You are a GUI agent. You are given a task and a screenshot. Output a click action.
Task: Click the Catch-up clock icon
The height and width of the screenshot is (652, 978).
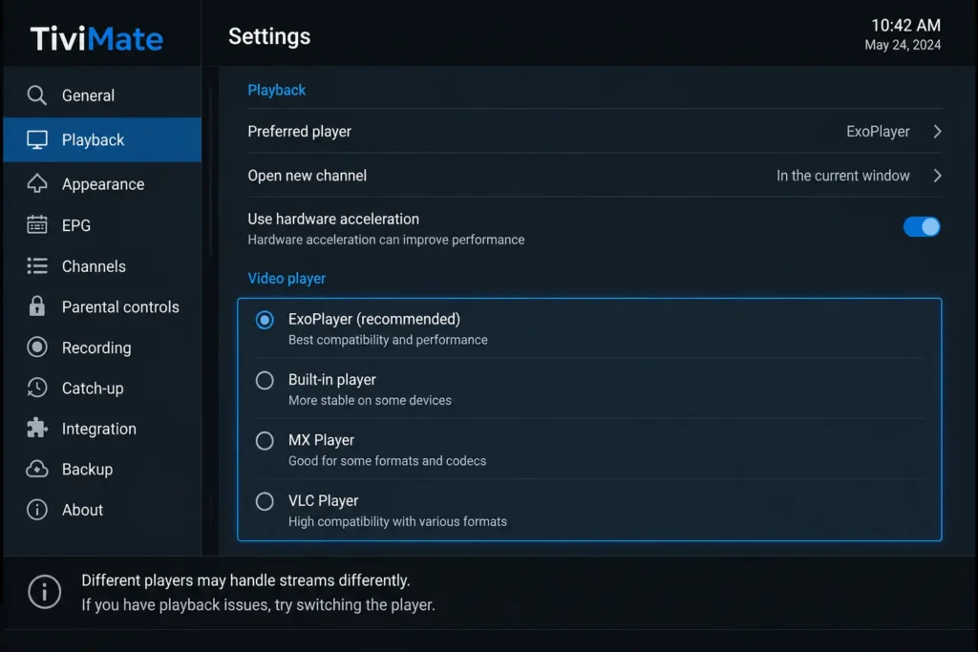pos(37,388)
